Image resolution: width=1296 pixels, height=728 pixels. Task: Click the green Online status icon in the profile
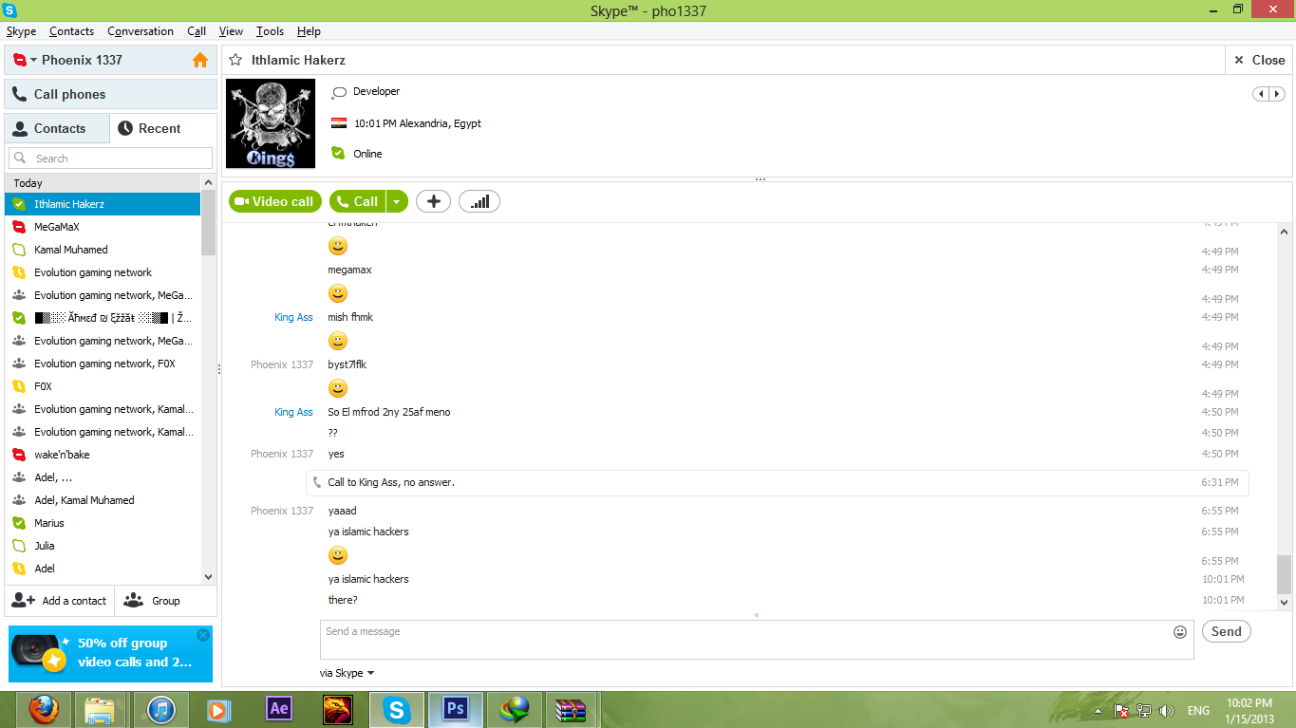point(339,154)
